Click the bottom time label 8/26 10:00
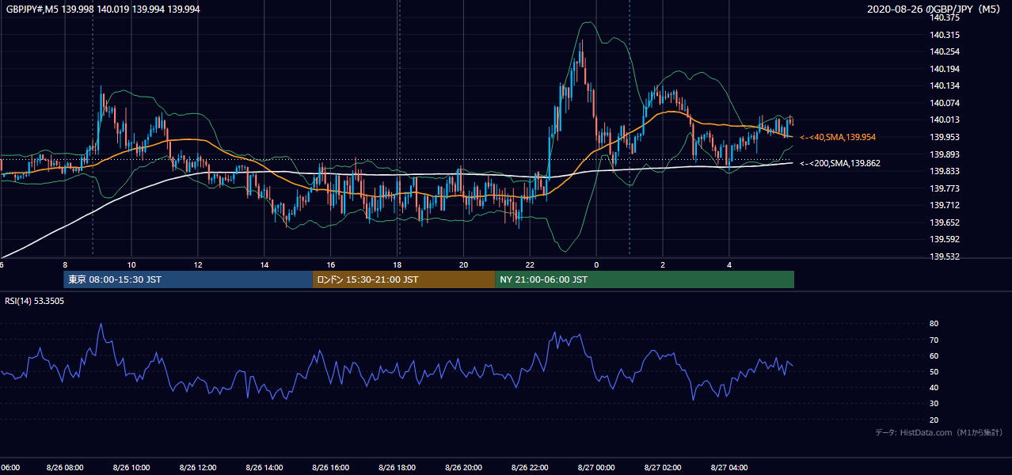 pyautogui.click(x=131, y=468)
